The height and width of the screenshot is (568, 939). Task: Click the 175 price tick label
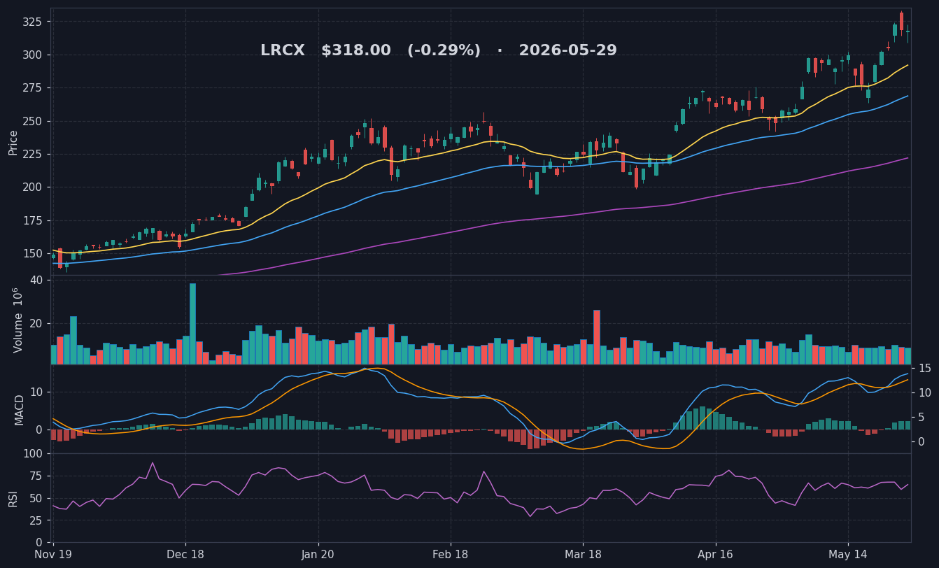33,220
